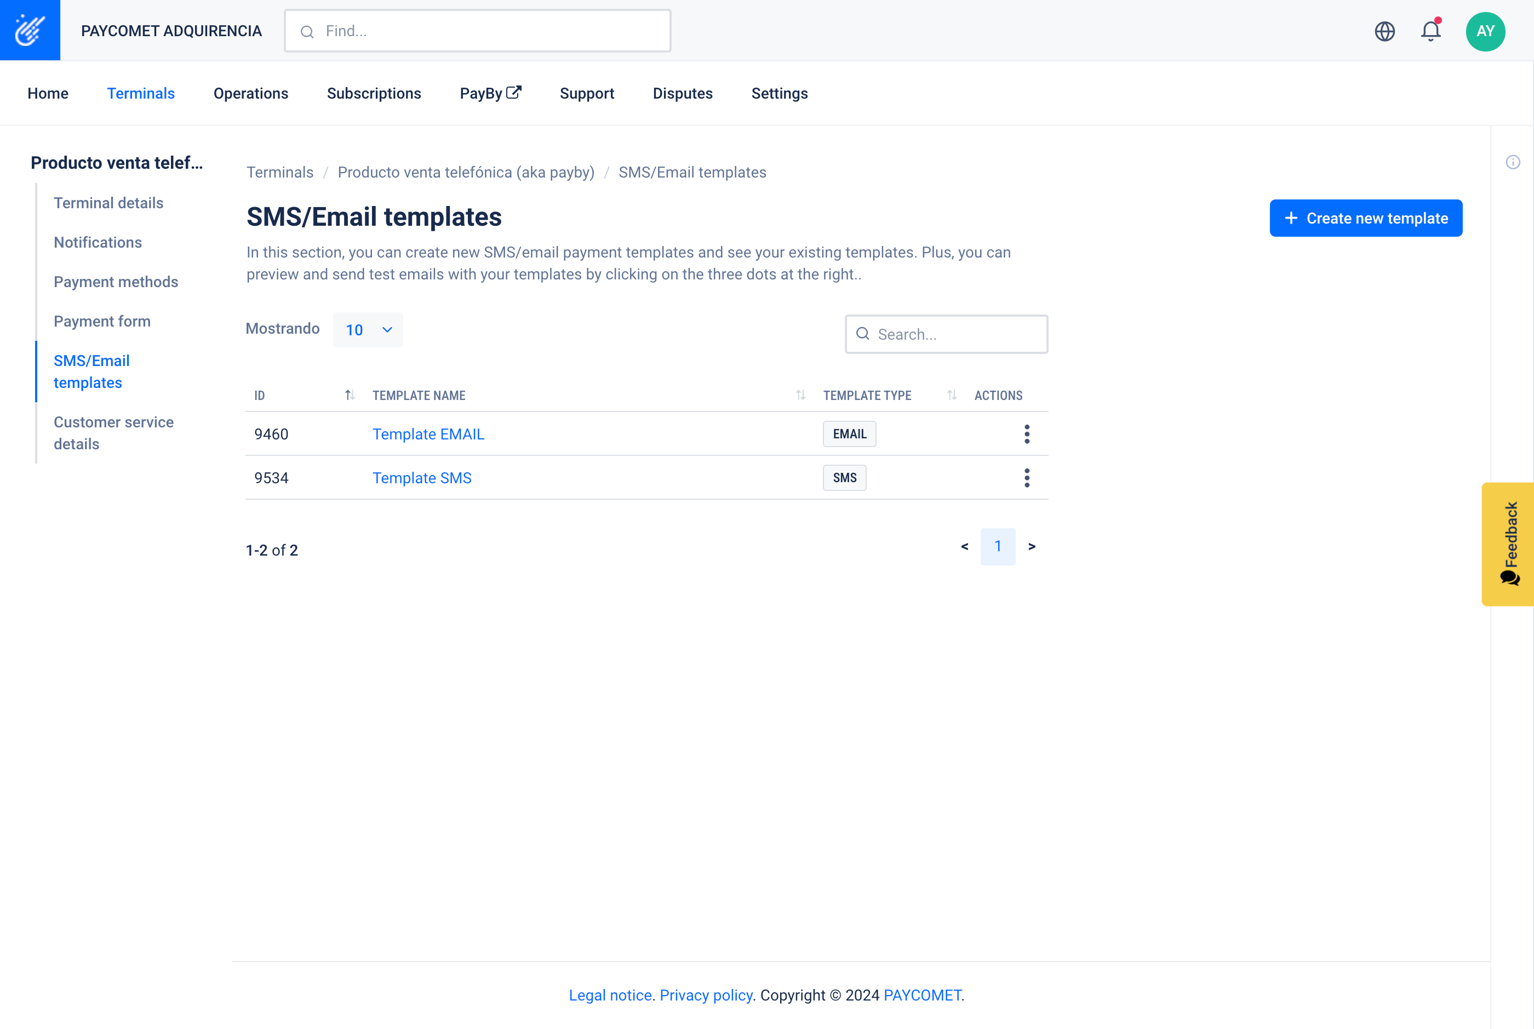
Task: Sort table by Template Type column
Action: click(x=952, y=395)
